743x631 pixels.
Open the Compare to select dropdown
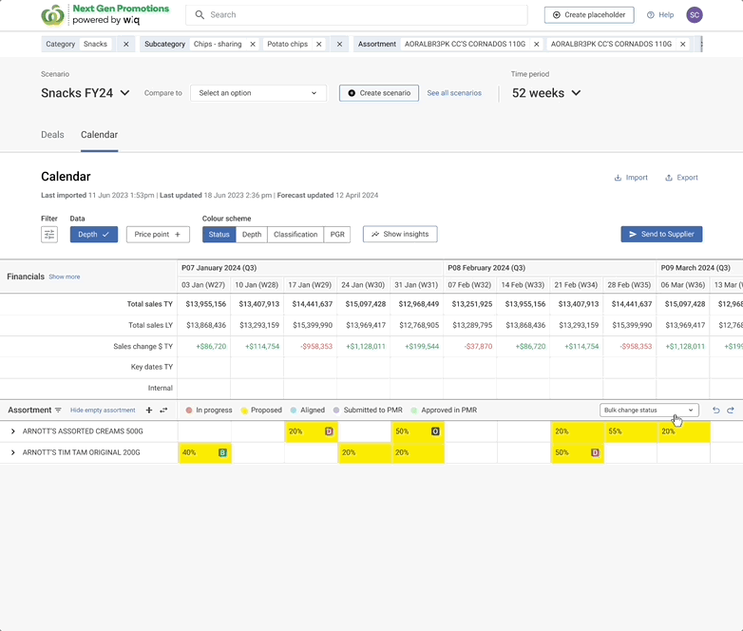pyautogui.click(x=258, y=93)
